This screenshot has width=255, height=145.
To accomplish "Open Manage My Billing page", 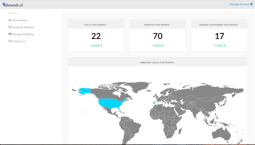I will 23,34.
